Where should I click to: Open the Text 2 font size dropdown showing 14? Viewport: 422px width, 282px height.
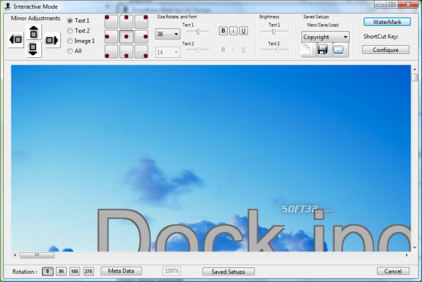tap(168, 52)
